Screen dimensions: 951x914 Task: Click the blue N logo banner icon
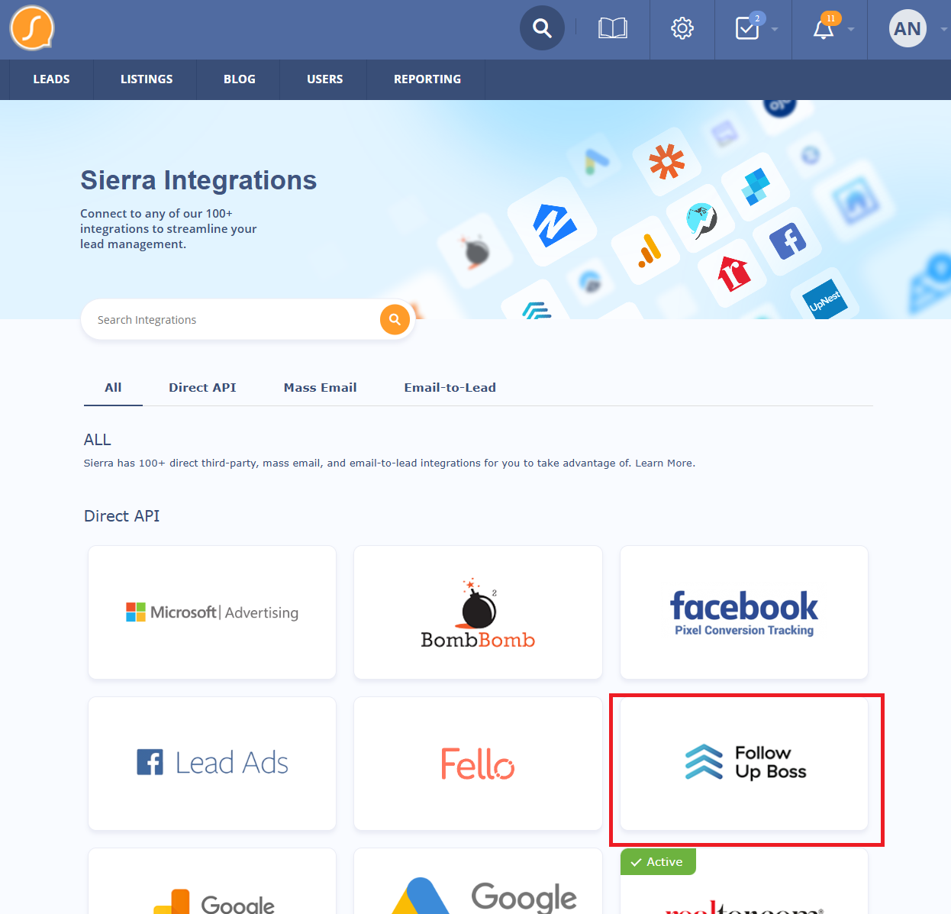pos(554,224)
